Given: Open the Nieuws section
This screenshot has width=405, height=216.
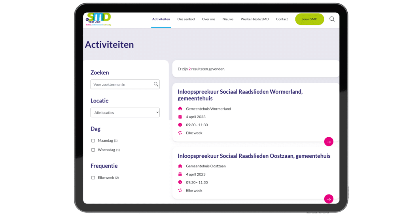Looking at the screenshot, I should coord(228,19).
